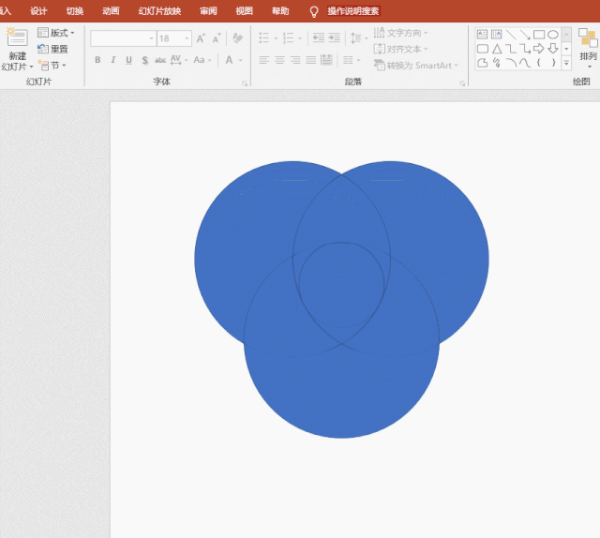600x538 pixels.
Task: Switch to the Animations (动画) tab
Action: pos(111,11)
